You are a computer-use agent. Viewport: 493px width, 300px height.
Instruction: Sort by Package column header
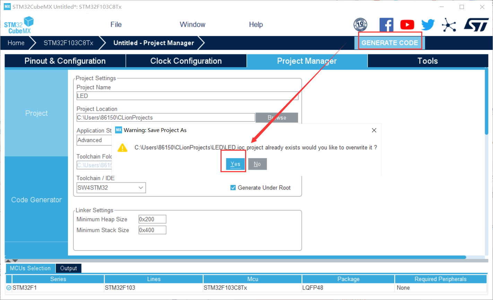[x=348, y=279]
